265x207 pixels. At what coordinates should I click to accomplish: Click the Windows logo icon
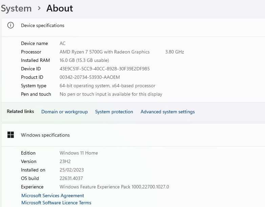(x=11, y=135)
